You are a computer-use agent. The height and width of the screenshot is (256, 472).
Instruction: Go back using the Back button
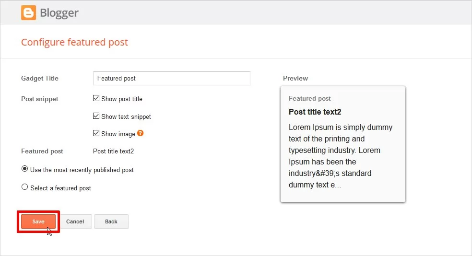[x=111, y=221]
